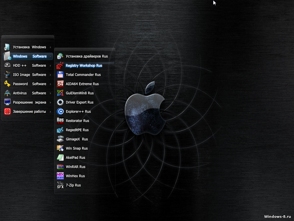Image resolution: width=294 pixels, height=221 pixels.
Task: Launch GuiDismWin8 Rus
Action: click(85, 93)
